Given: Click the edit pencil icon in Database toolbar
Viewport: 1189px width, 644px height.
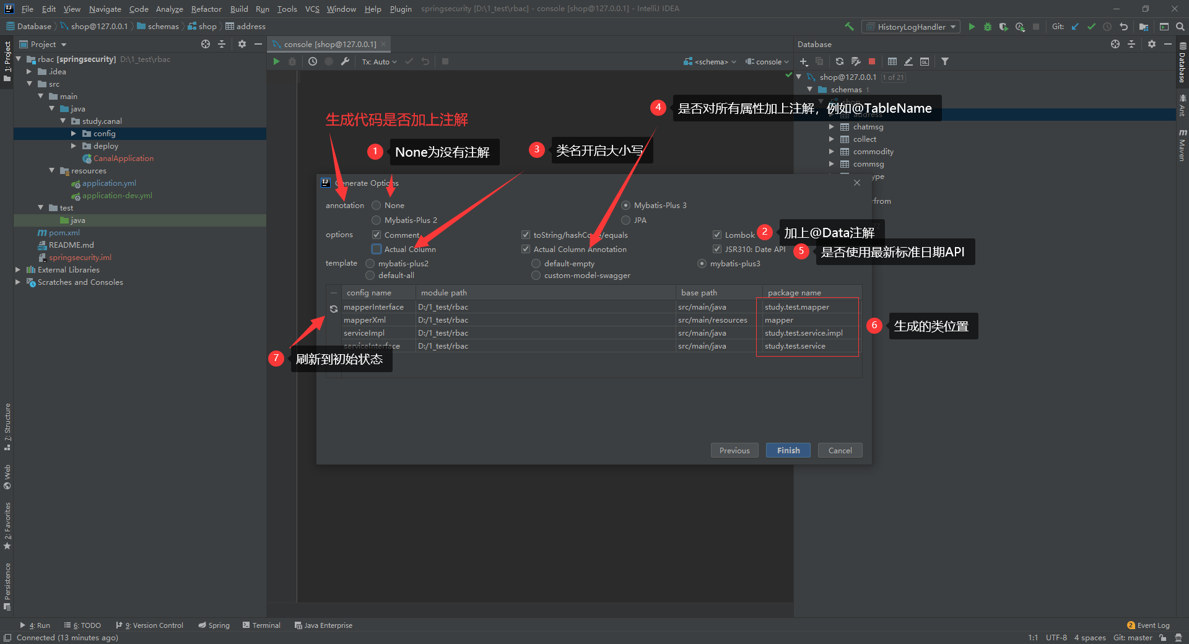Looking at the screenshot, I should click(908, 61).
